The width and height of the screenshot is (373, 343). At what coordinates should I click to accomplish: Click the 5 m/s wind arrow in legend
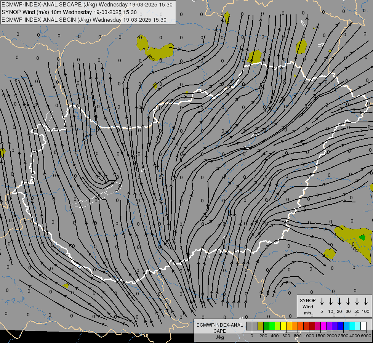coord(322,301)
